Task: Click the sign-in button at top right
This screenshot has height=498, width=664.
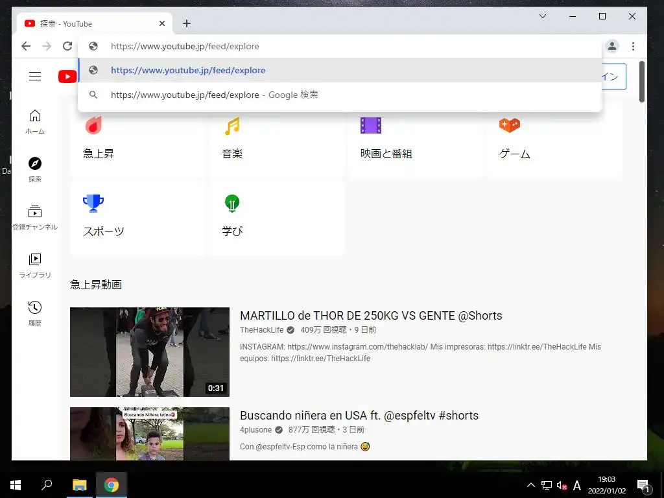Action: coord(613,77)
